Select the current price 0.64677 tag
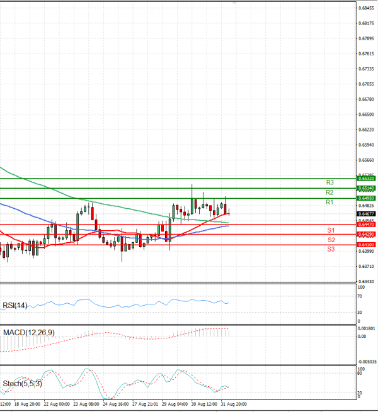 tap(366, 214)
